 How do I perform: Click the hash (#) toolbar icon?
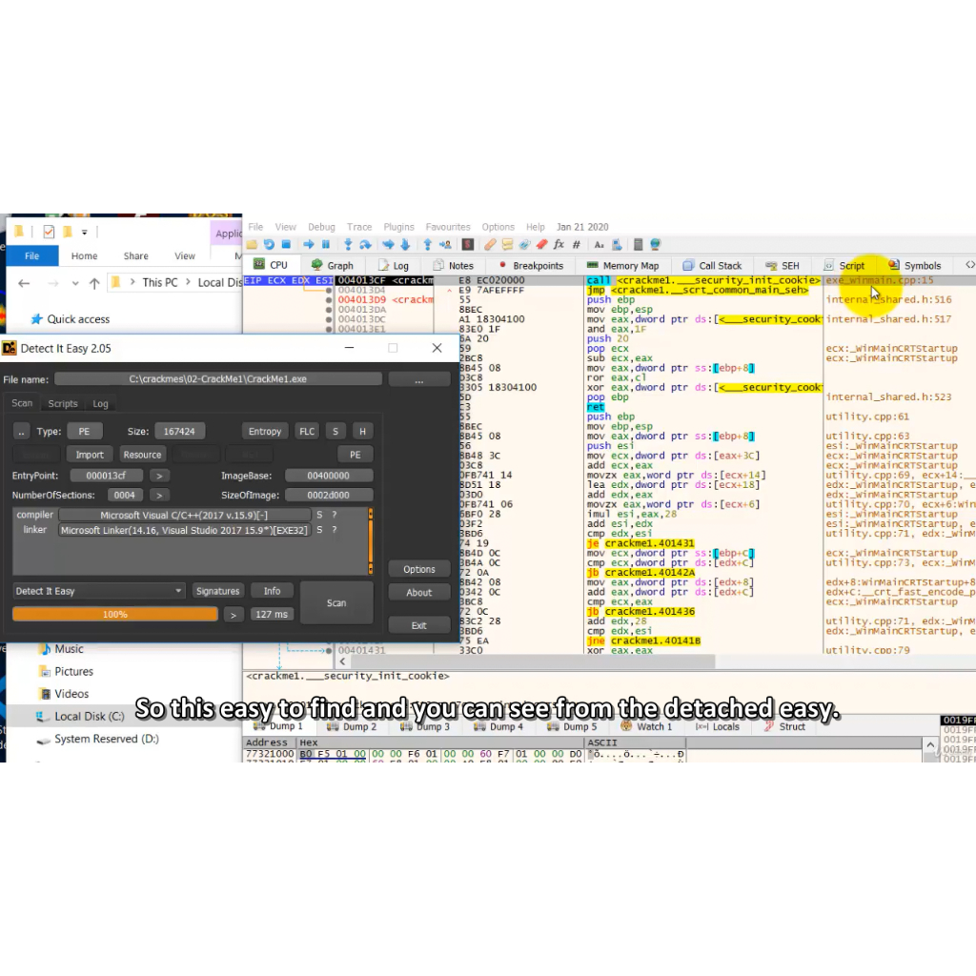[x=576, y=245]
